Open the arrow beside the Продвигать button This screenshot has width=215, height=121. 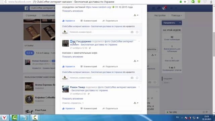[180, 23]
